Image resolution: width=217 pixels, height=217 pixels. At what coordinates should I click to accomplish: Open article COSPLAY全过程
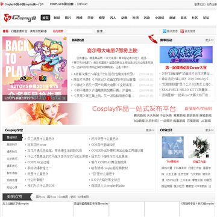[39, 162]
